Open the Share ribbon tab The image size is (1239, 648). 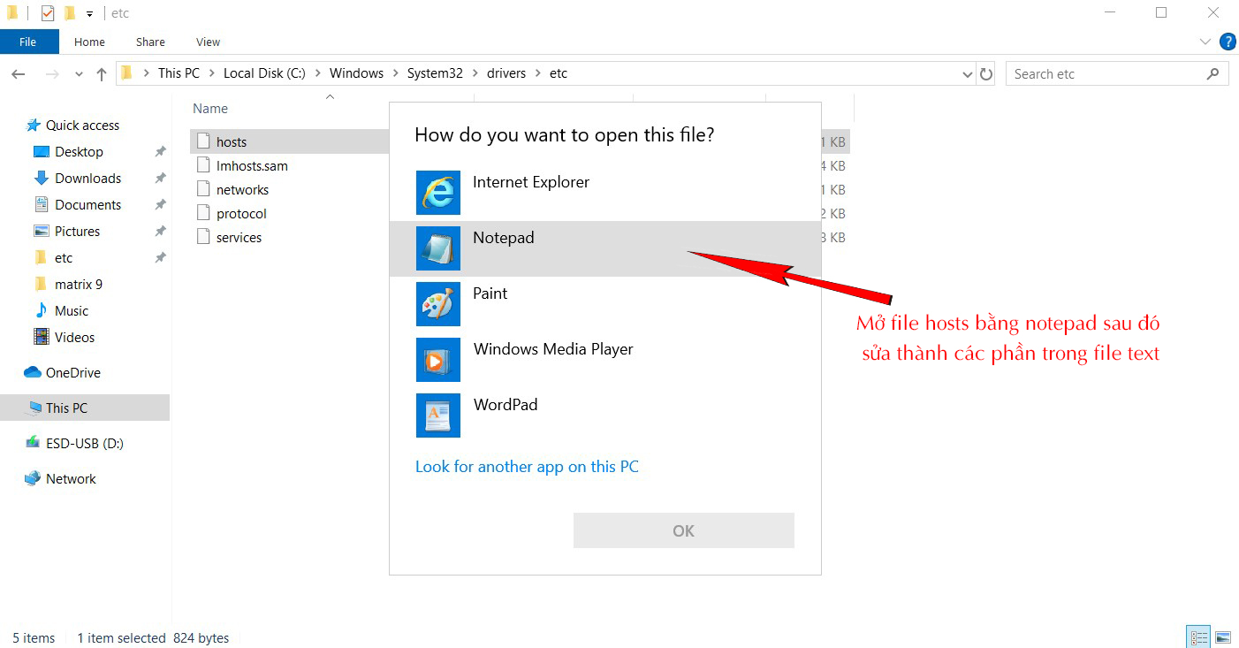(150, 42)
